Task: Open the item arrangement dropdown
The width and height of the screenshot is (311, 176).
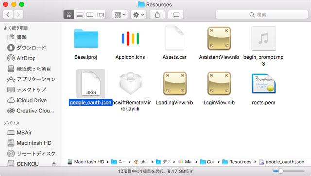Action: [120, 15]
